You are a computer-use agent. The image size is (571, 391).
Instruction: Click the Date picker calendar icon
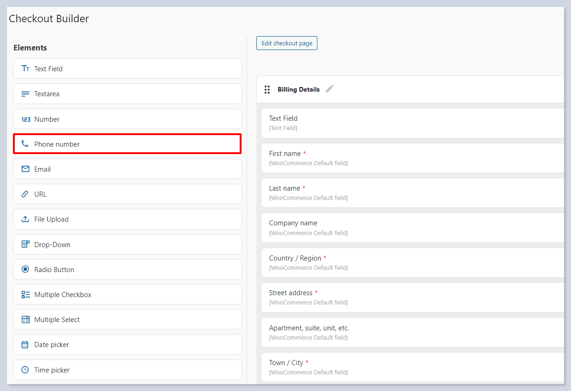pyautogui.click(x=25, y=345)
